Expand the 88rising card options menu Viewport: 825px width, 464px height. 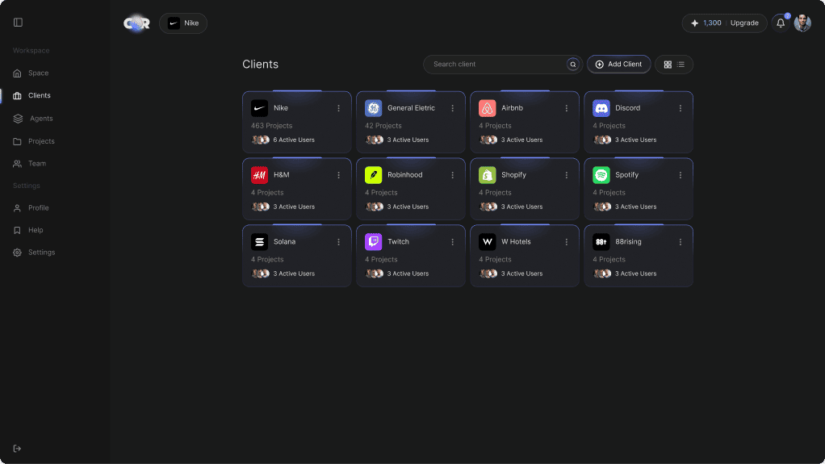pos(680,242)
